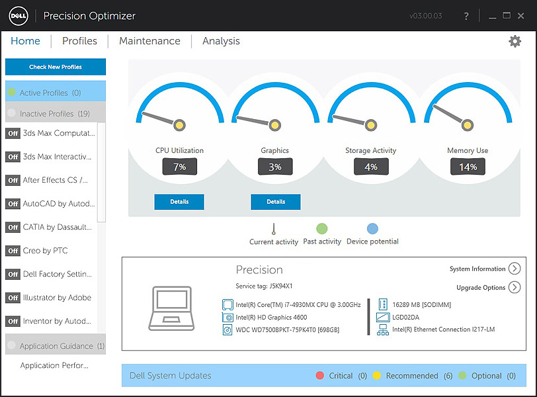The height and width of the screenshot is (397, 537).
Task: Click the profiles list scrollbar thumb
Action: [x=101, y=172]
